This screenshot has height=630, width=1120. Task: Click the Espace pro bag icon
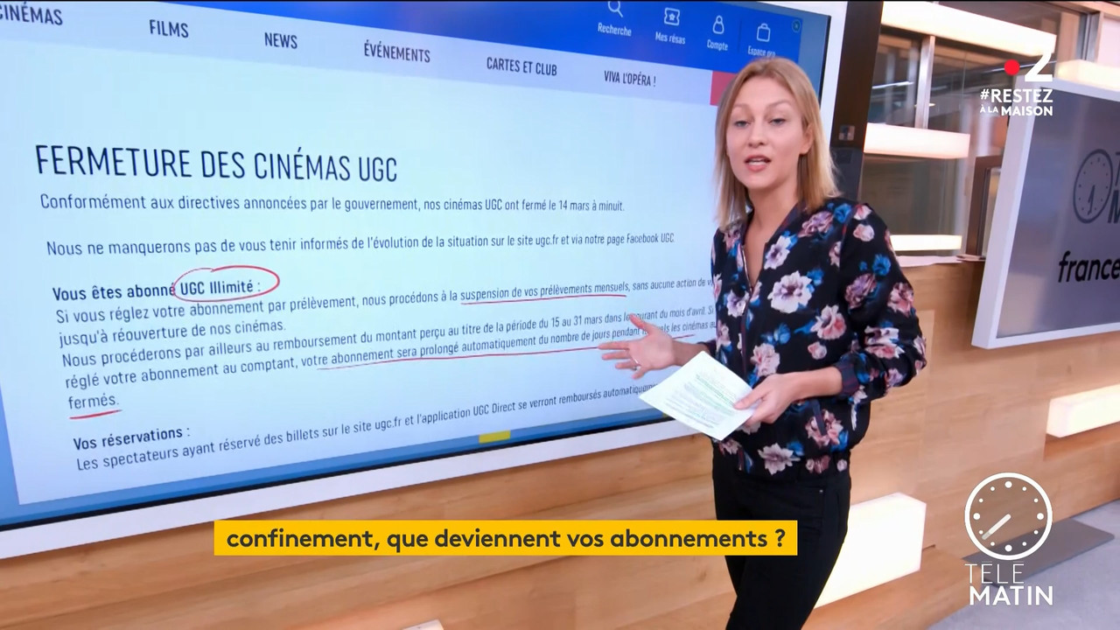pos(763,33)
